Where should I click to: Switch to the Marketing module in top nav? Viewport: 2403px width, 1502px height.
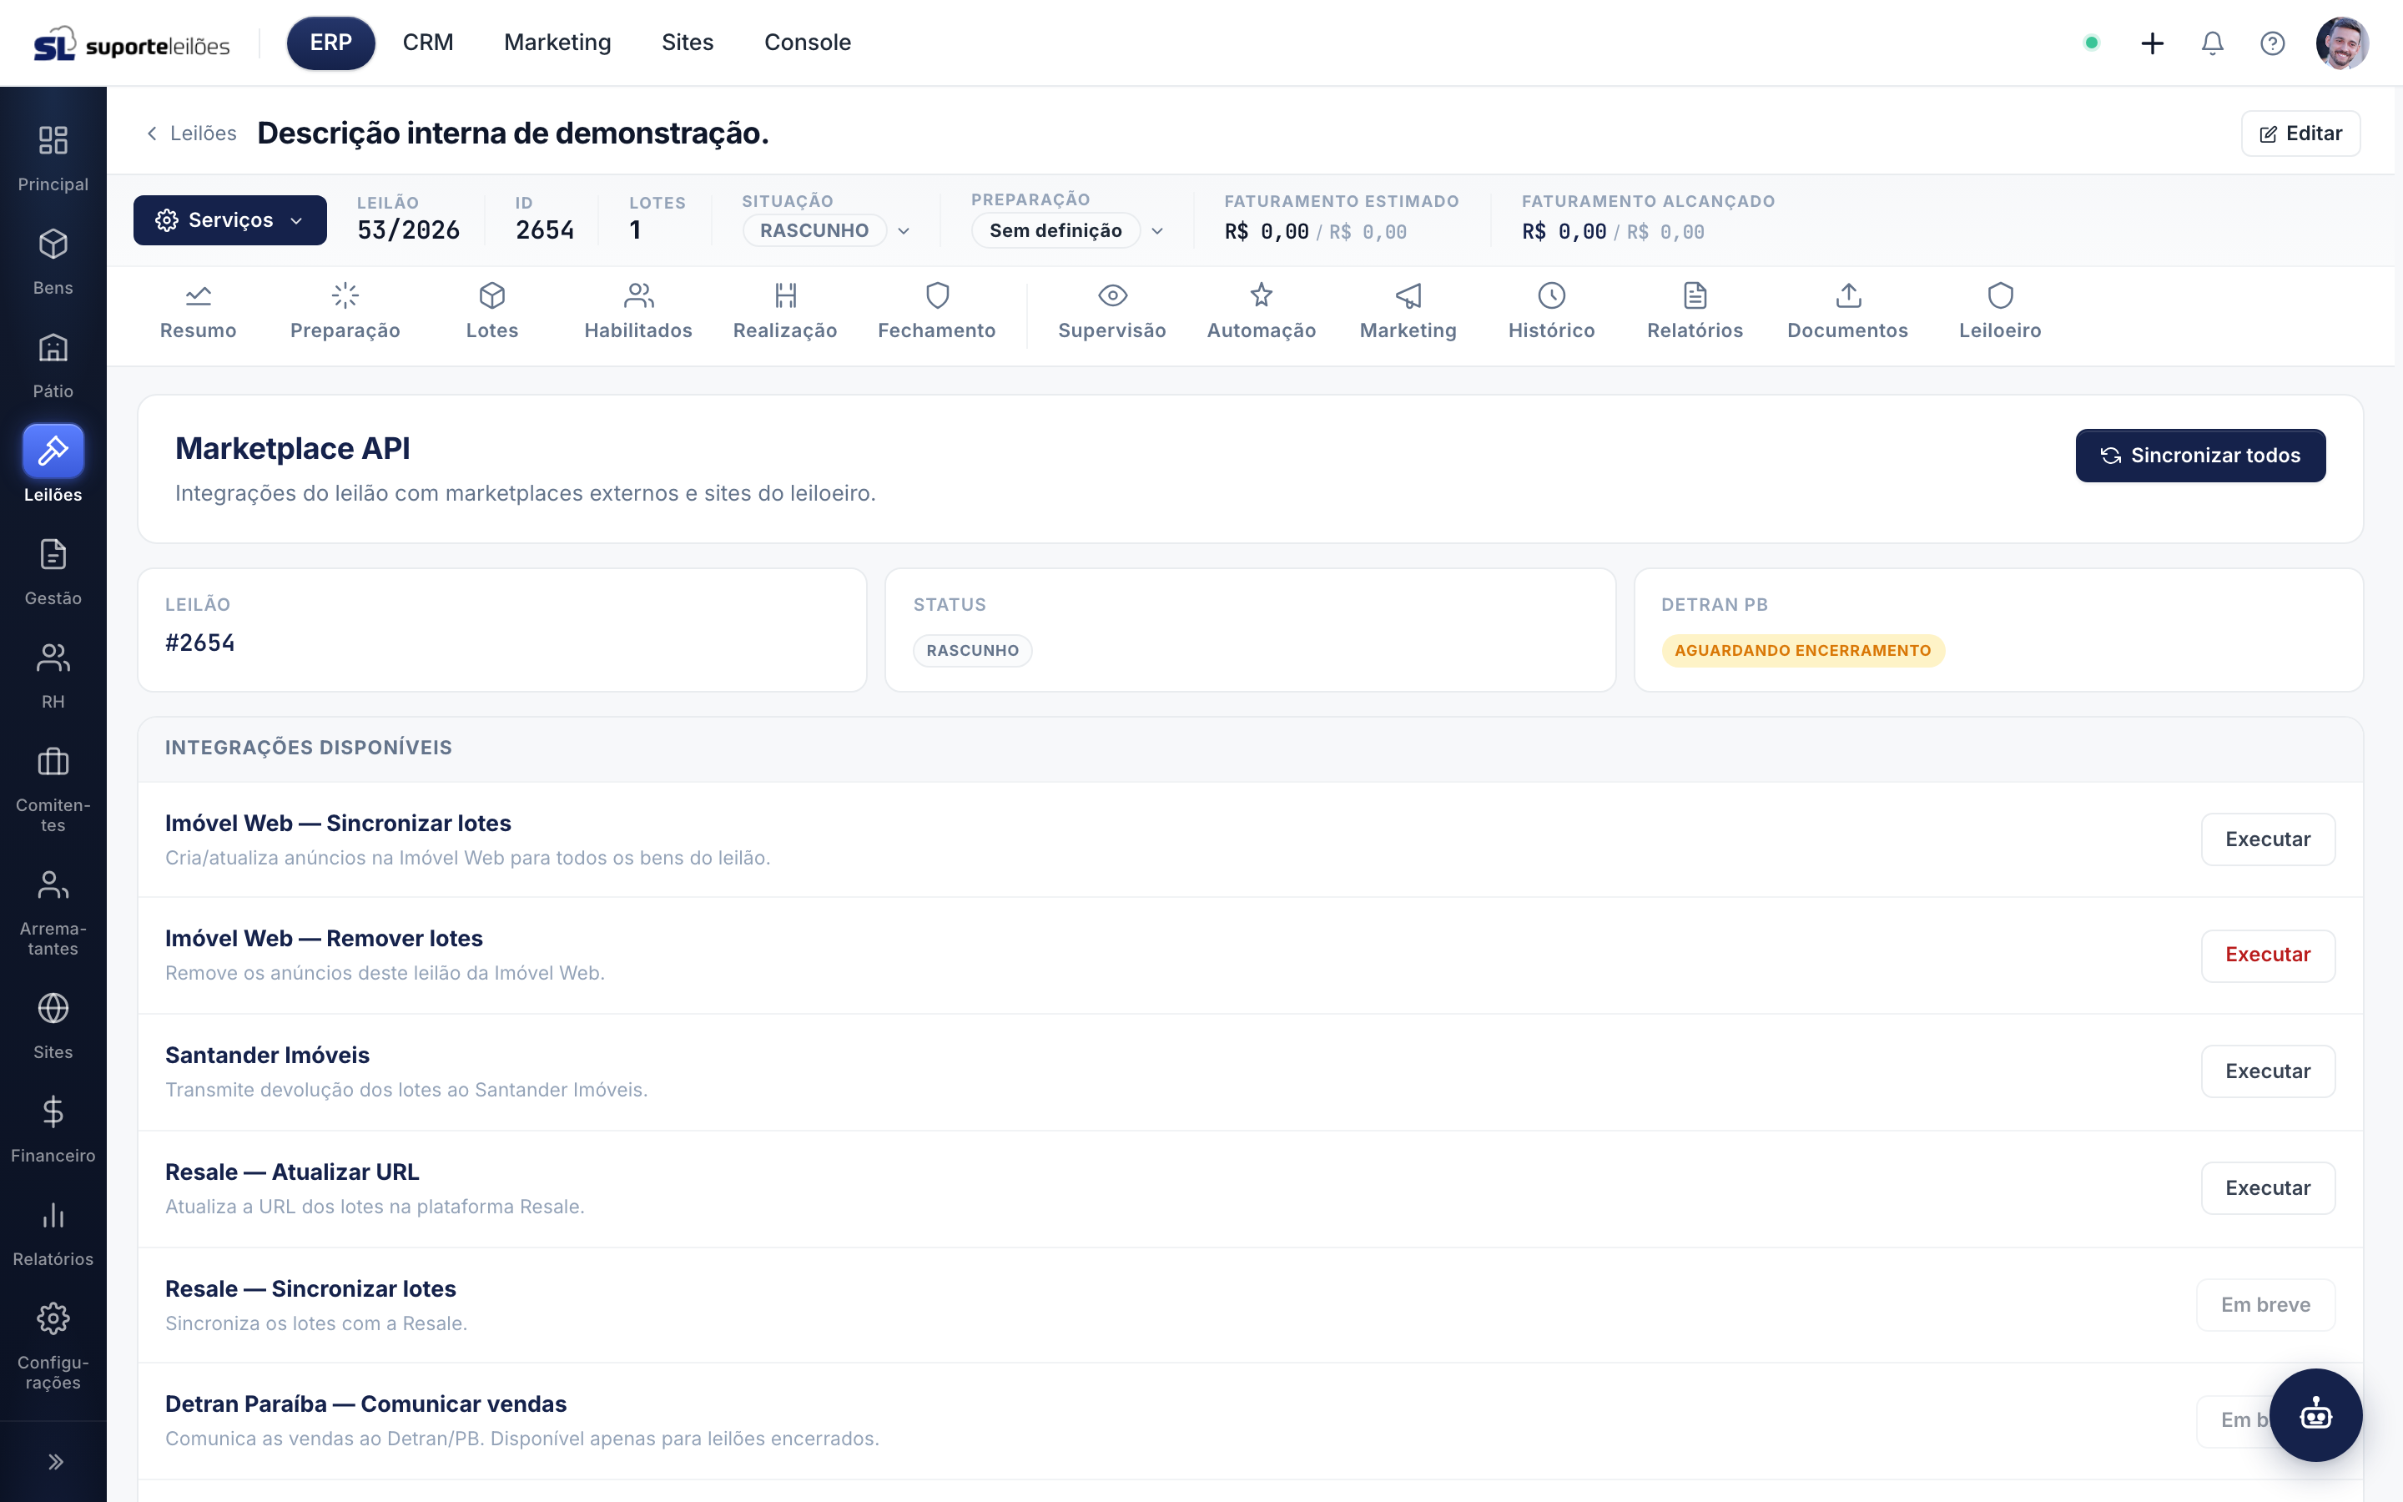tap(557, 43)
